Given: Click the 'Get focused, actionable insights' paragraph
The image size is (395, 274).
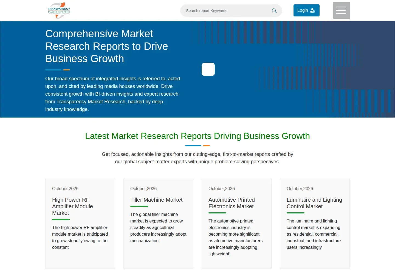Looking at the screenshot, I should point(198,158).
